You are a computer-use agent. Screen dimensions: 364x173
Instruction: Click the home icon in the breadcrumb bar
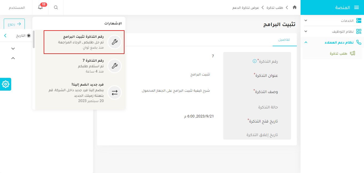[294, 7]
